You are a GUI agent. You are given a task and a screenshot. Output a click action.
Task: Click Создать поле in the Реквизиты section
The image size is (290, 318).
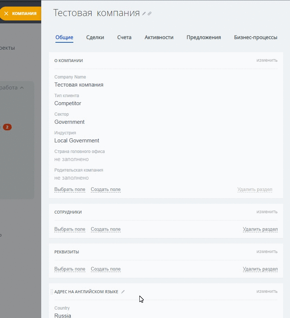pyautogui.click(x=105, y=269)
